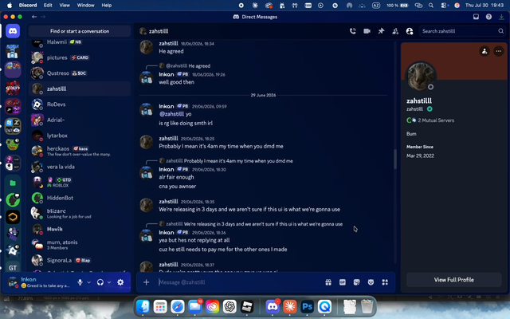Viewport: 510px width, 319px height.
Task: Click the @zahstilll mention in Inkan's message
Action: [172, 114]
